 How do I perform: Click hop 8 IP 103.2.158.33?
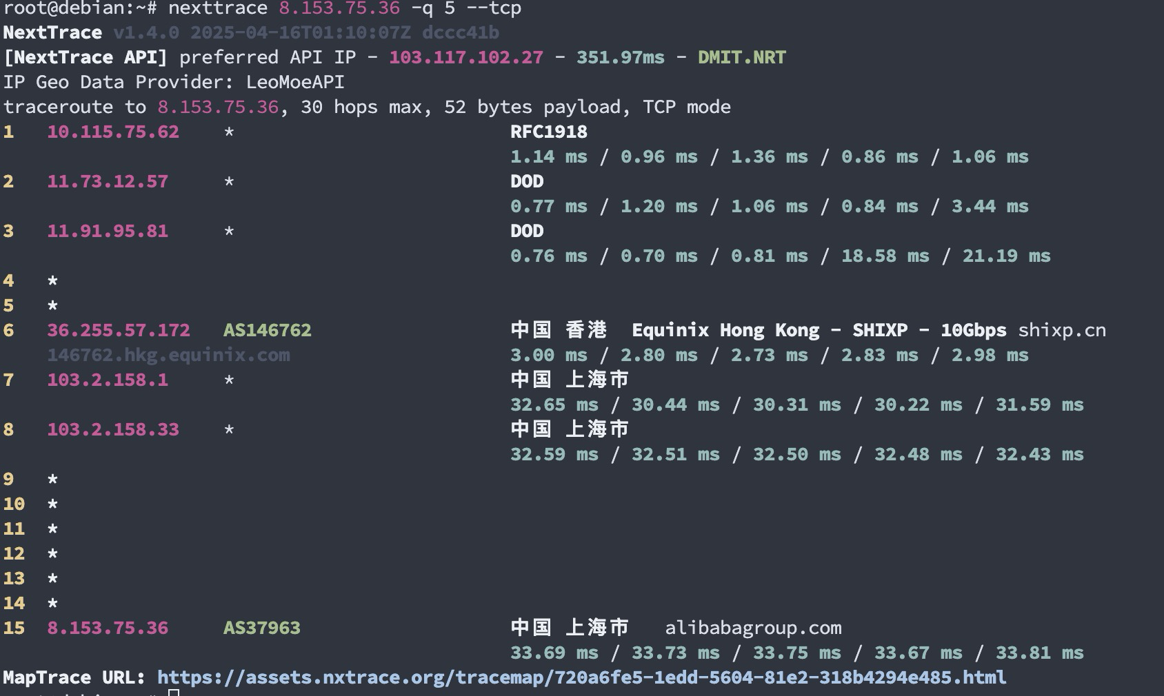pos(113,429)
